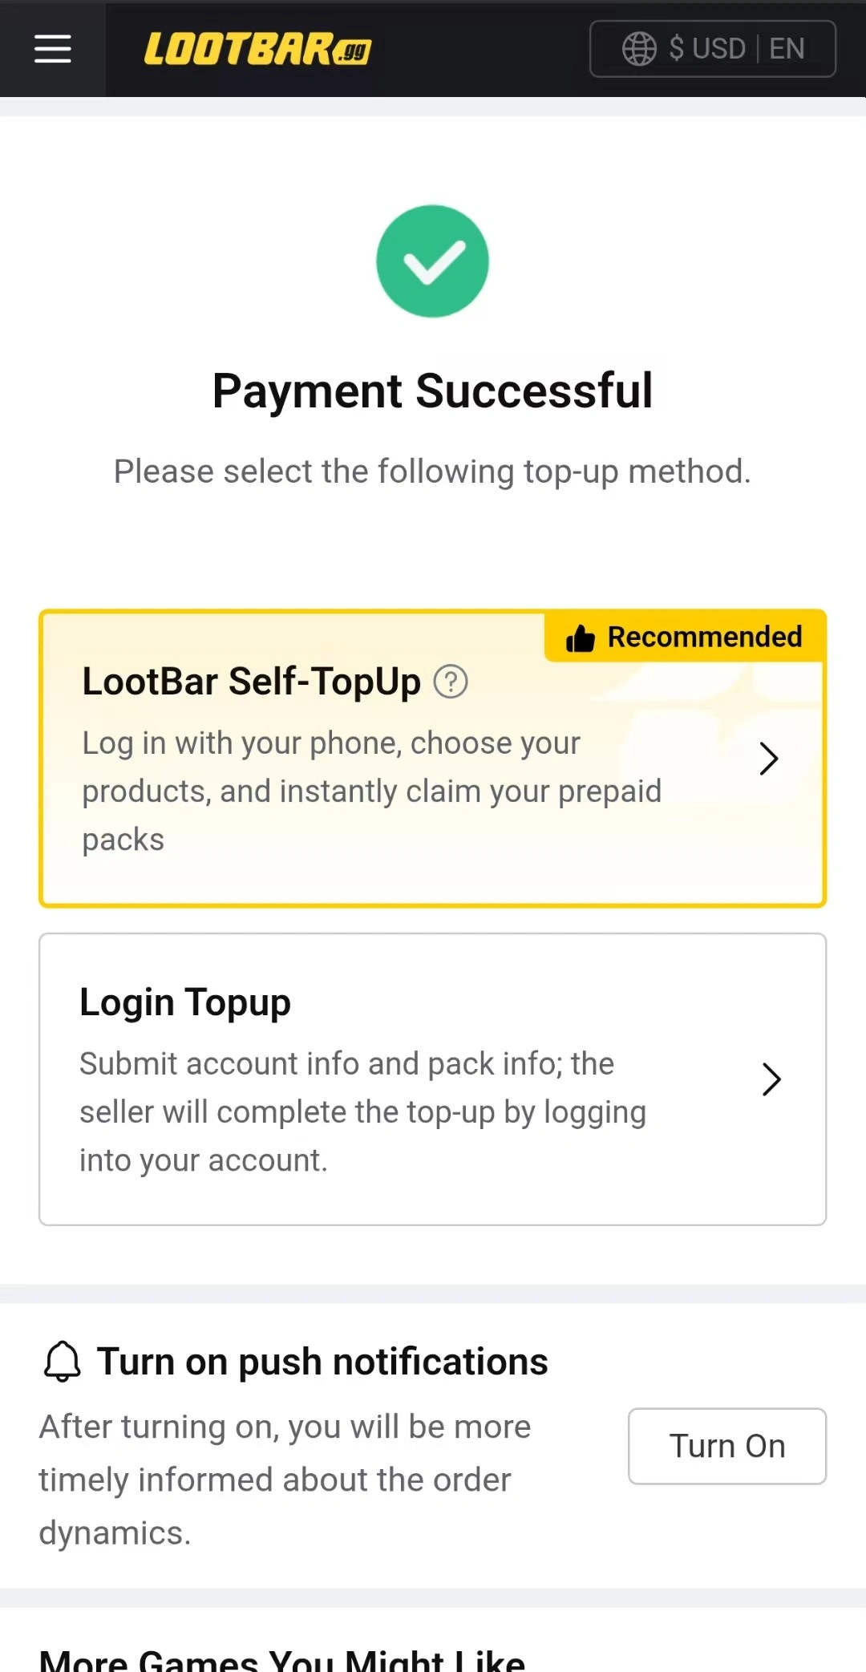Expand Login Topup using its right chevron

pyautogui.click(x=771, y=1079)
